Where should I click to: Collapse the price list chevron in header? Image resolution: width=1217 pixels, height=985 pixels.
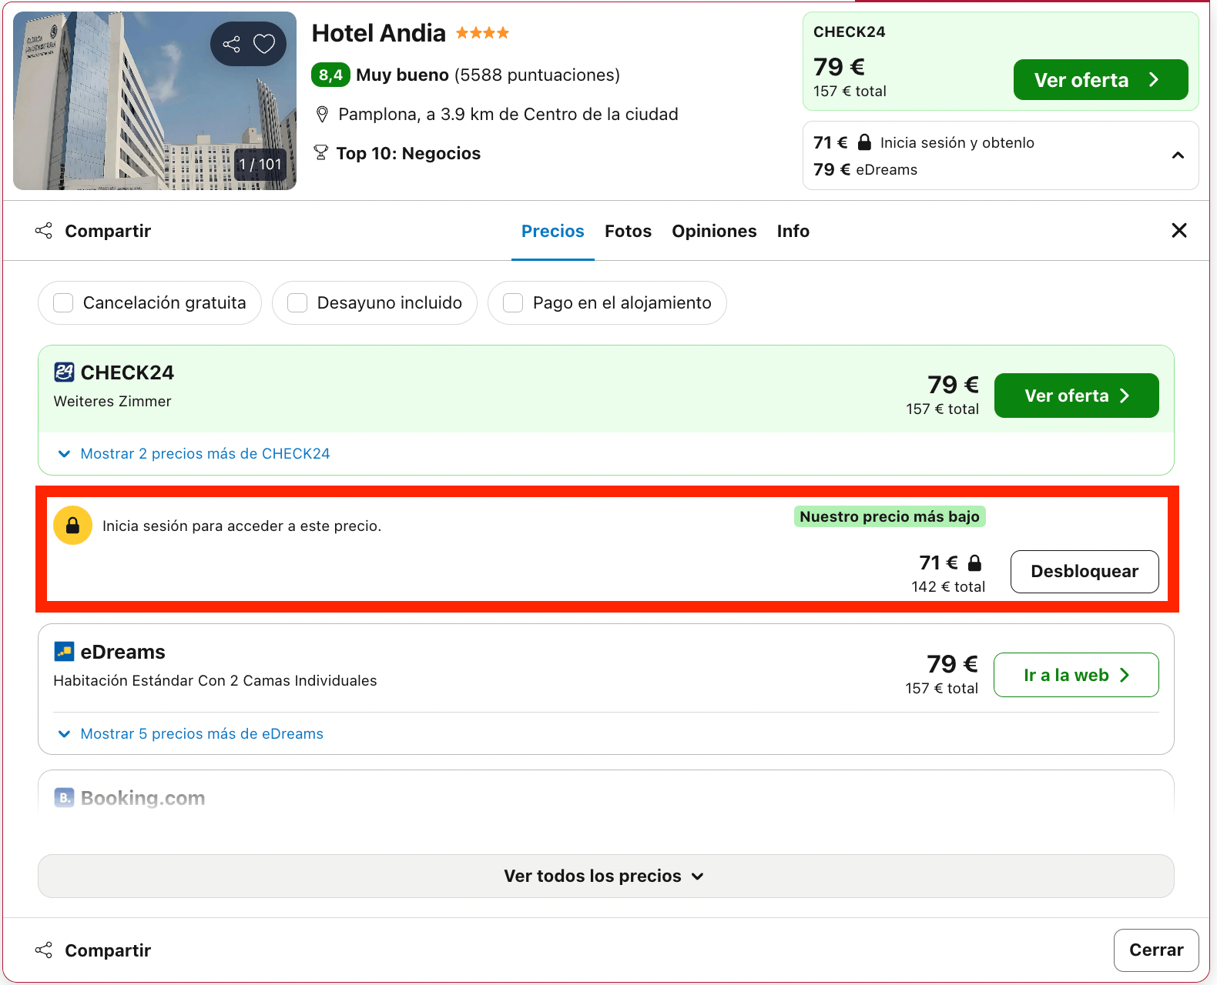(1178, 155)
